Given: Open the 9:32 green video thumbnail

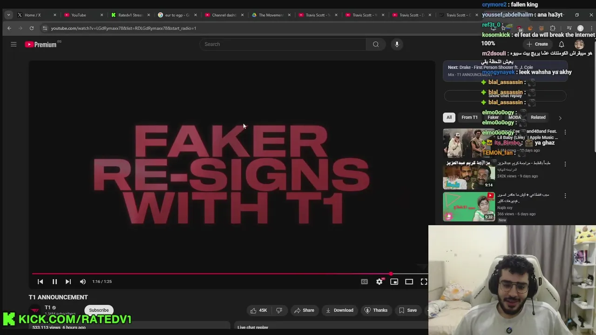Looking at the screenshot, I should 469,207.
